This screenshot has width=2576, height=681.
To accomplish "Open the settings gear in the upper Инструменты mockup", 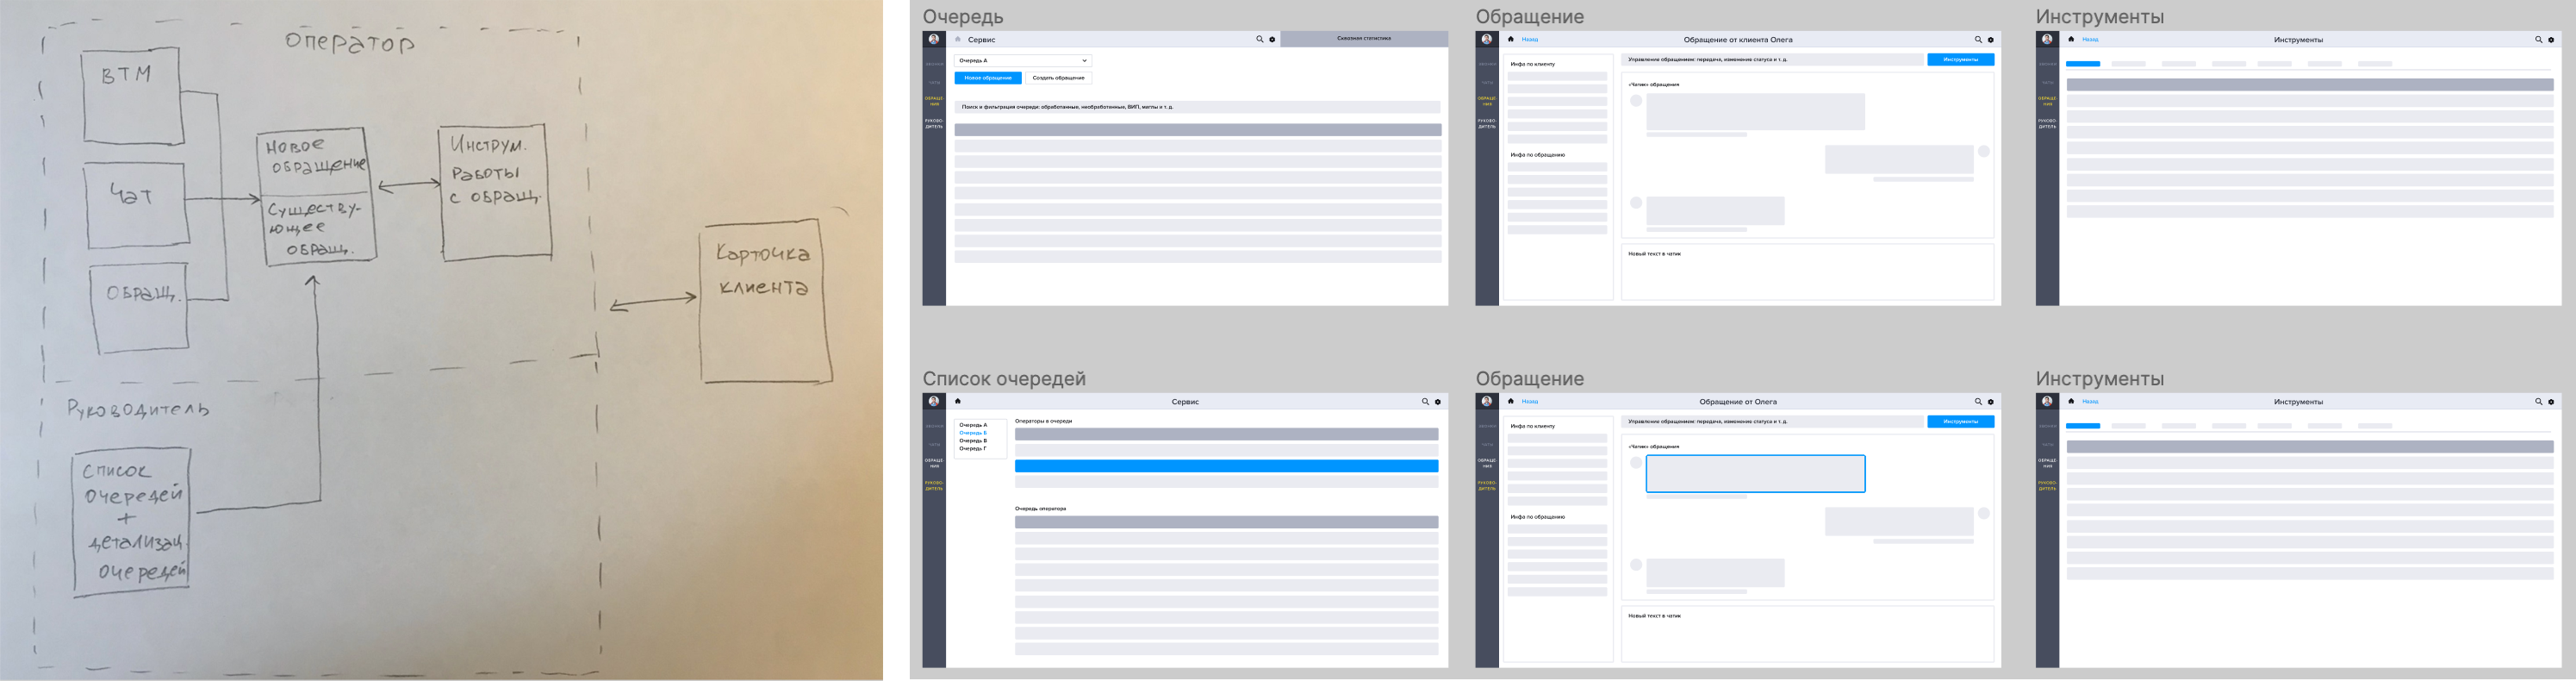I will click(2551, 39).
